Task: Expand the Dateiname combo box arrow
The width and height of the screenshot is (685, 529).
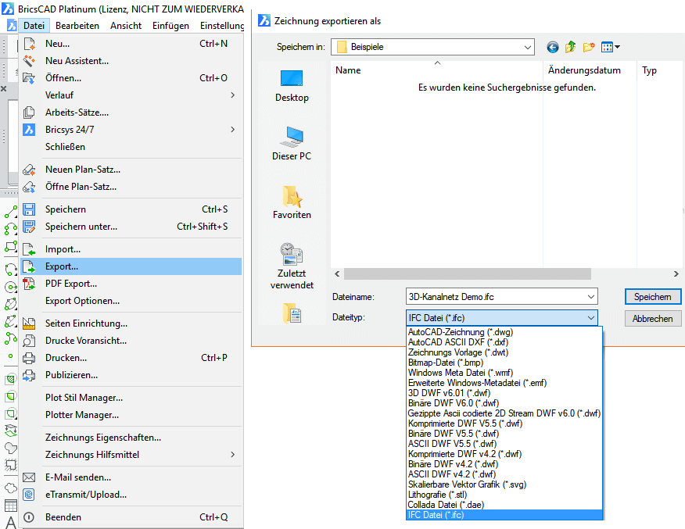Action: coord(589,297)
